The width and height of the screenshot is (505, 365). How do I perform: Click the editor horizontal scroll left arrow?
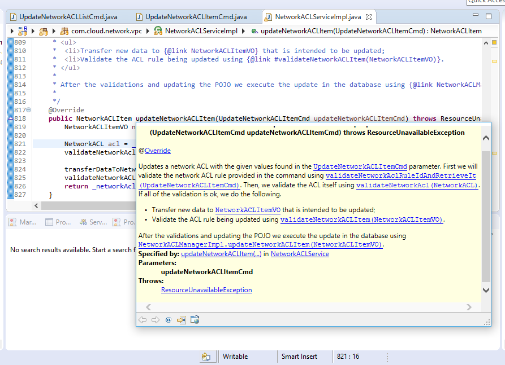pyautogui.click(x=36, y=205)
